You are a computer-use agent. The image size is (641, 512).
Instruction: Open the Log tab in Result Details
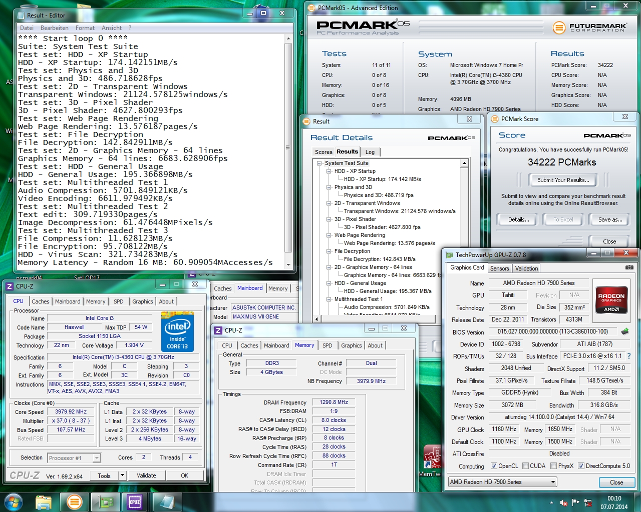pyautogui.click(x=370, y=152)
